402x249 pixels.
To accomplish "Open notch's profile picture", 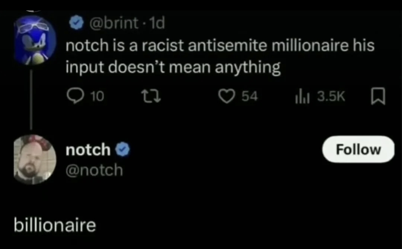I will [35, 159].
